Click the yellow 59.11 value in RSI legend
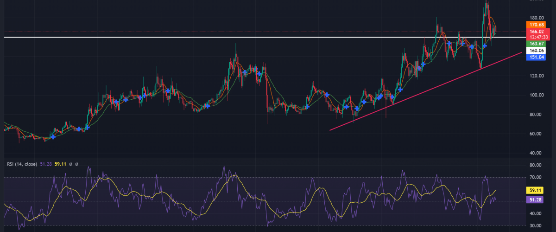 point(60,163)
